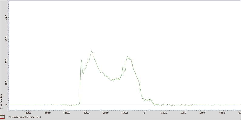The height and width of the screenshot is (120, 241).
Task: Click the tallest spectrum peak near 270 ppm
Action: (x=92, y=51)
